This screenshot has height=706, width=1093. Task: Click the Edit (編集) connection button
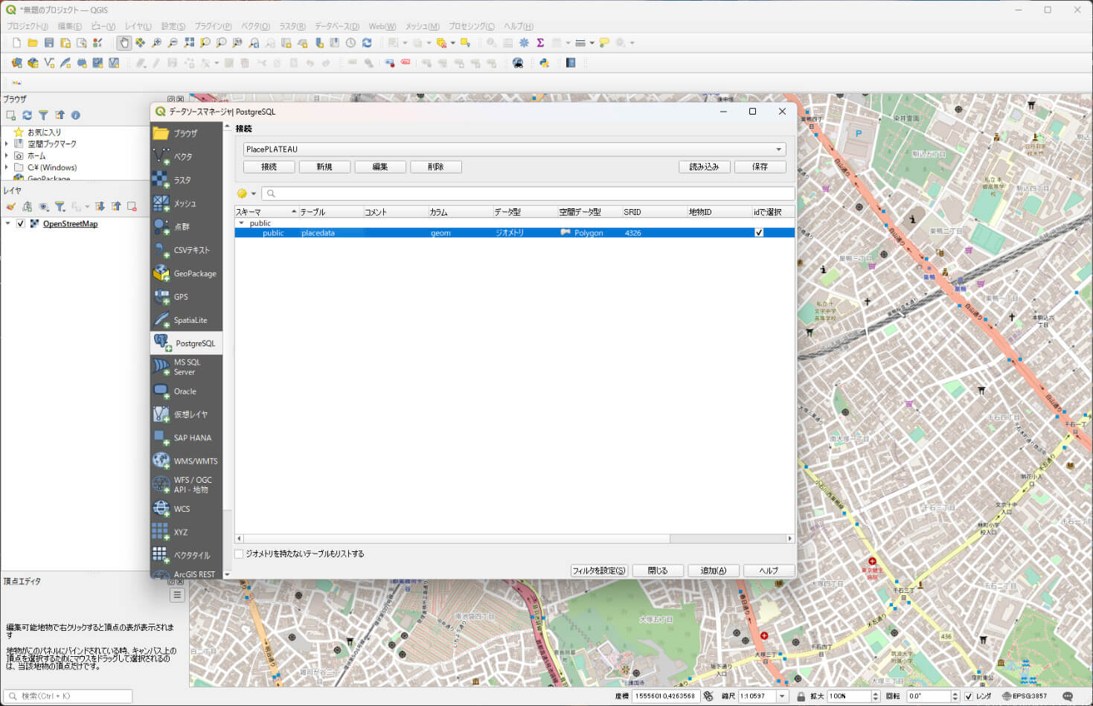coord(380,167)
